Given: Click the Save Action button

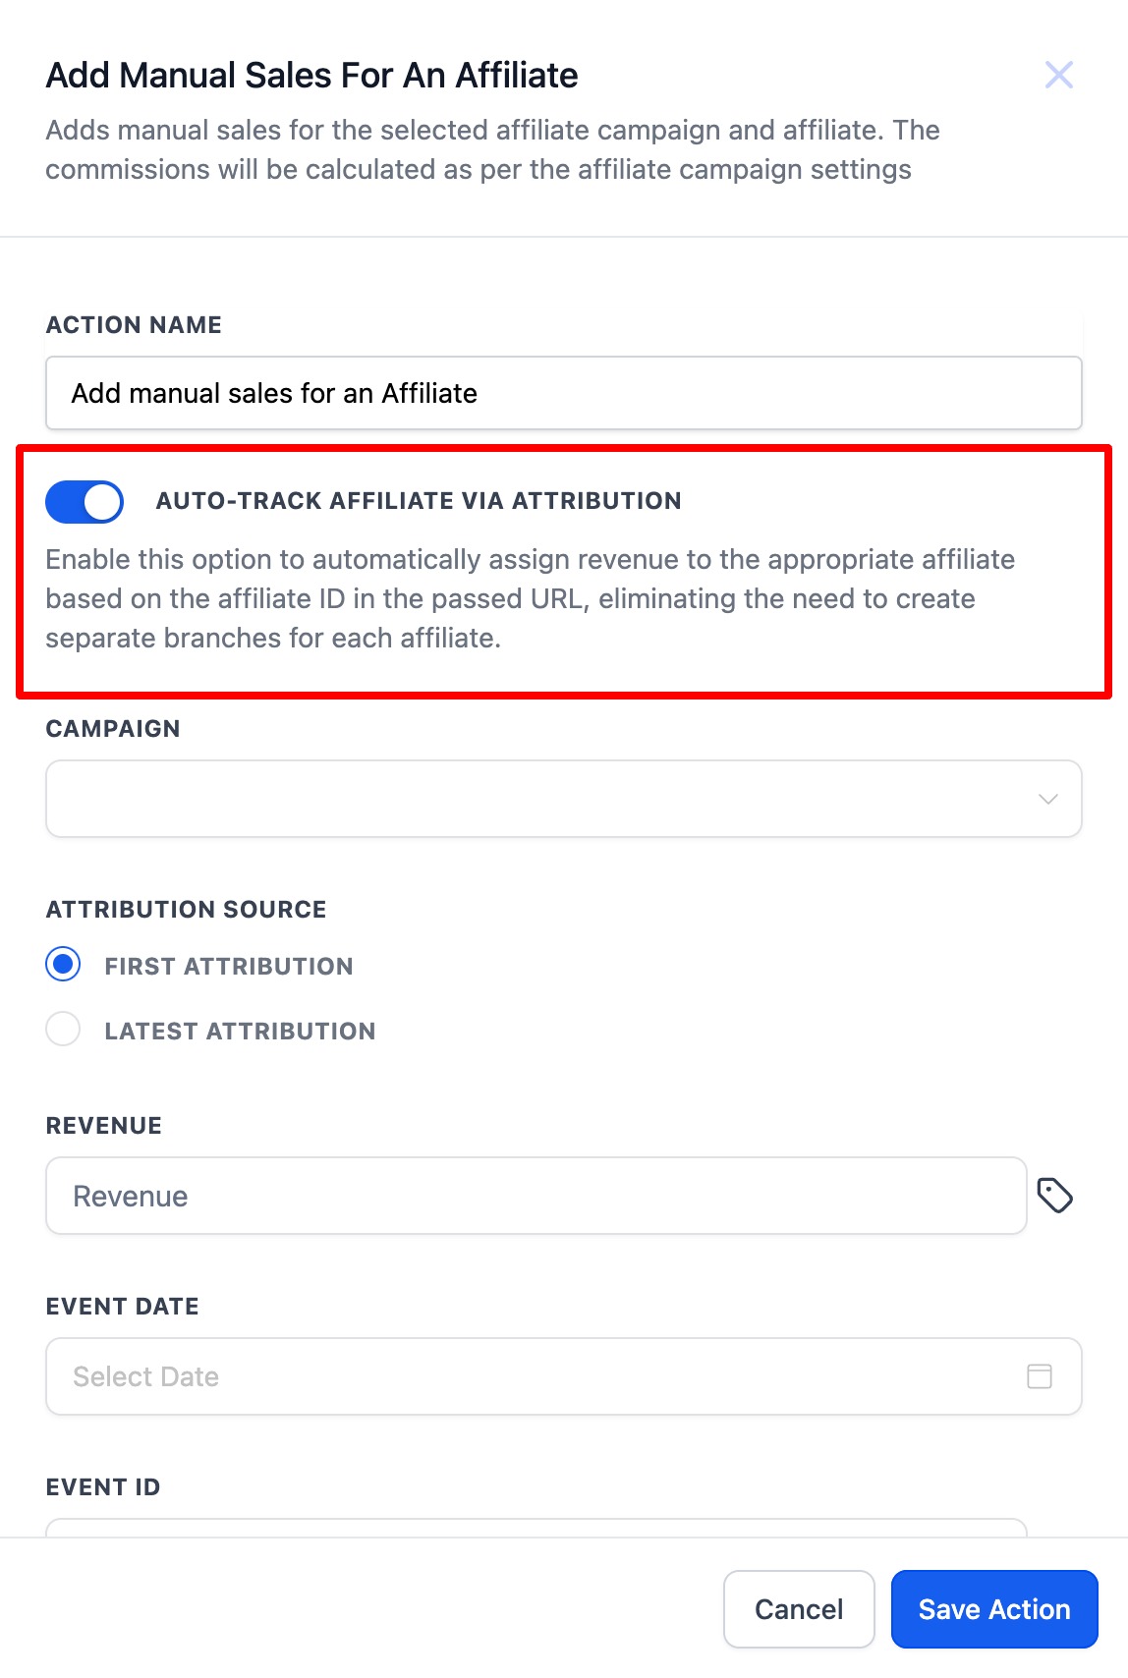Looking at the screenshot, I should click(994, 1609).
